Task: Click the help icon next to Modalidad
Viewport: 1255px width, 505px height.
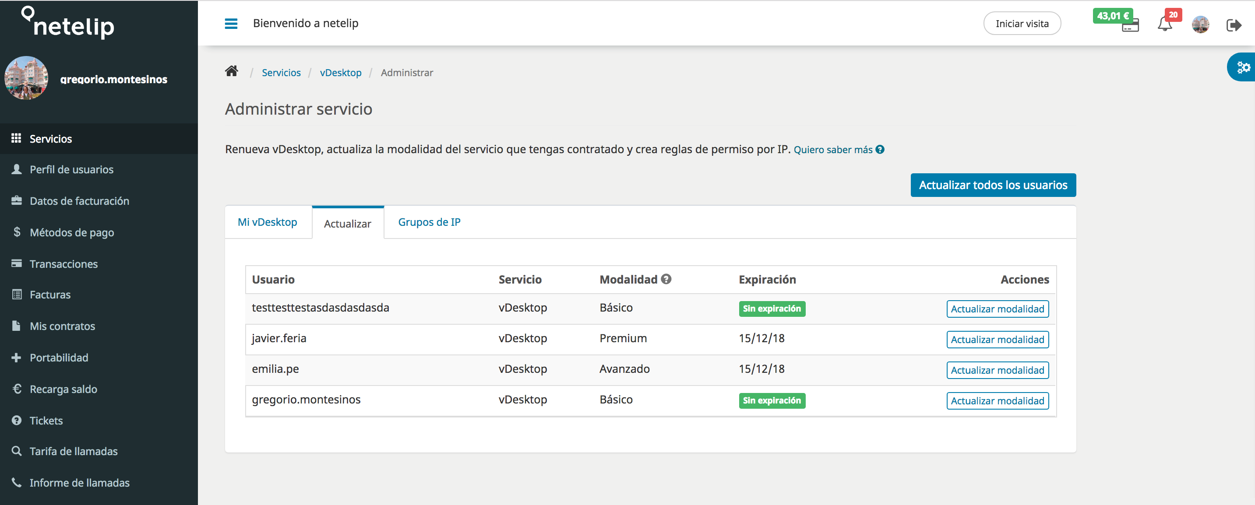Action: tap(666, 279)
